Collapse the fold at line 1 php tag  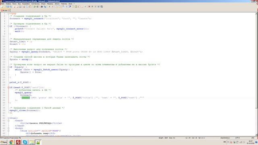click(8, 14)
